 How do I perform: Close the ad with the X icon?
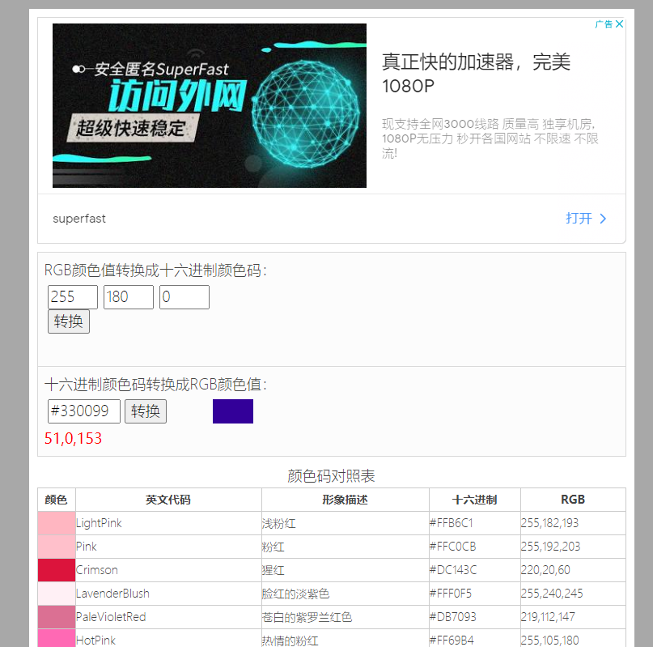coord(619,23)
